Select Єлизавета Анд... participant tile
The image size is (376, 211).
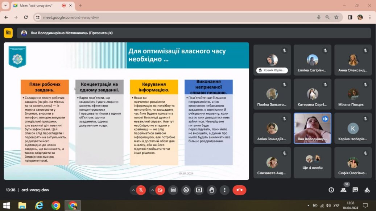click(272, 162)
